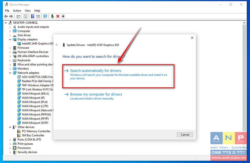Viewport: 250px width, 163px height.
Task: Click the Forward arrow toolbar icon
Action: click(x=11, y=16)
